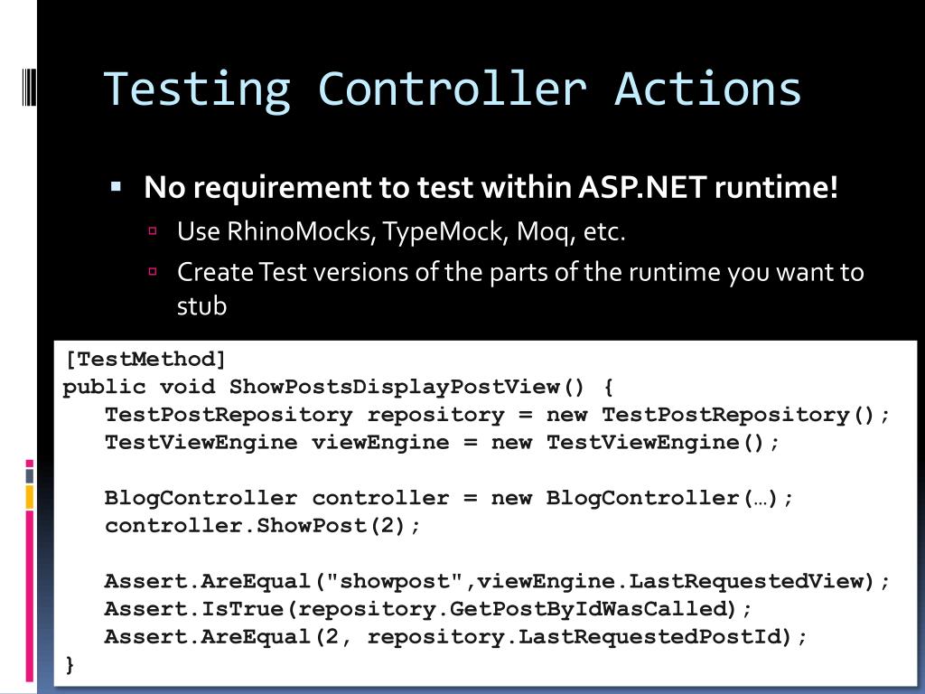Click the "Use RhinoMocks, TypeMock, Moq, etc." line
This screenshot has height=694, width=925.
click(x=401, y=232)
